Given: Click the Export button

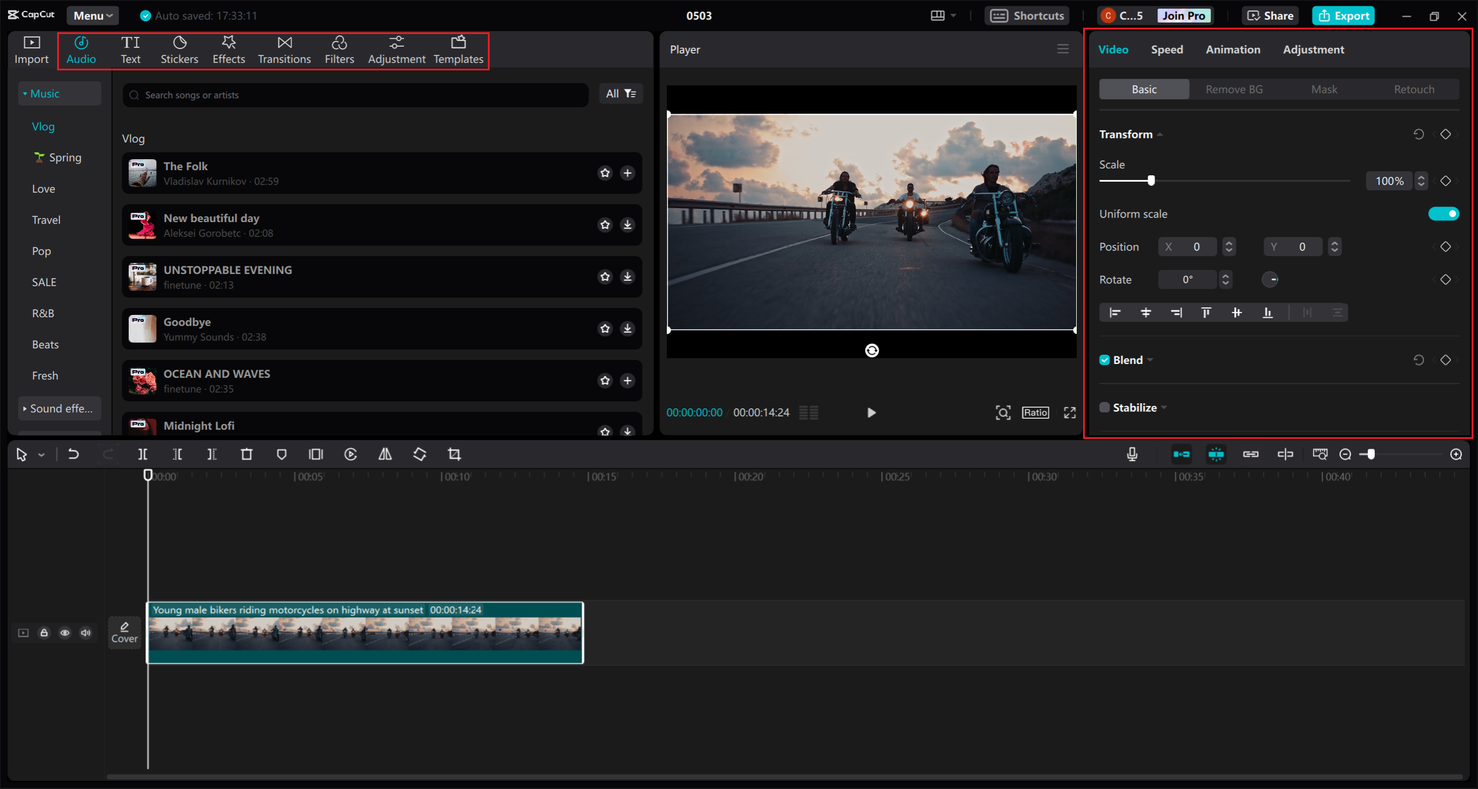Looking at the screenshot, I should 1343,16.
